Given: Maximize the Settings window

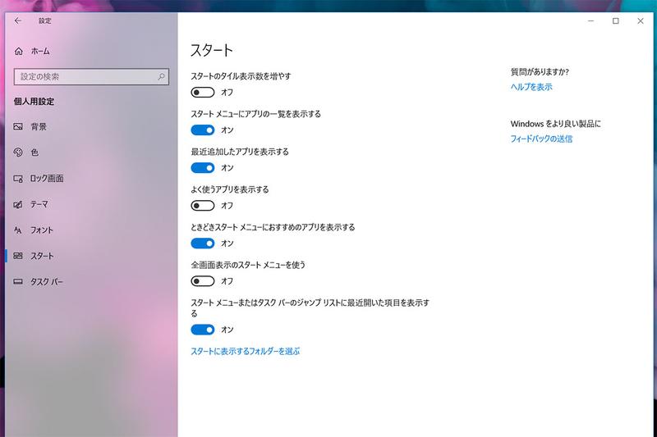Looking at the screenshot, I should (x=615, y=21).
